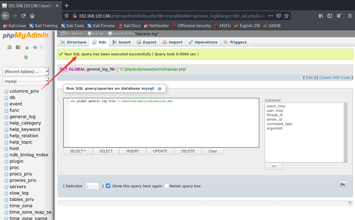Open the mysql database selector dropdown
Screen dimensions: 355x220
(26, 81)
